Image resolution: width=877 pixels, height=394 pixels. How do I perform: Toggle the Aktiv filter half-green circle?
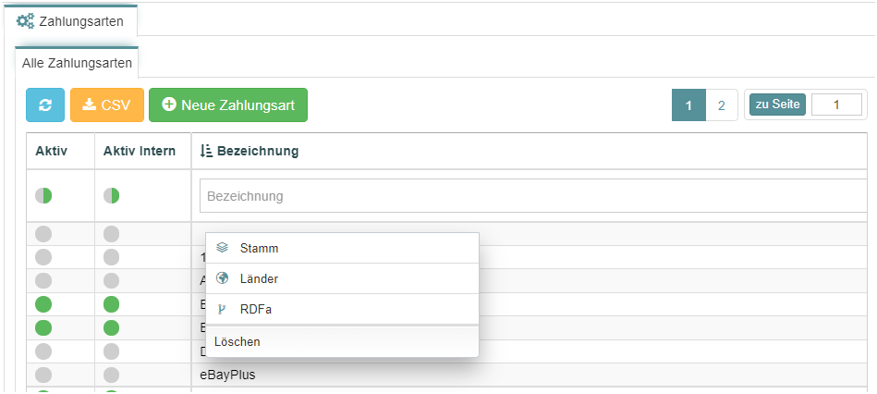point(43,196)
